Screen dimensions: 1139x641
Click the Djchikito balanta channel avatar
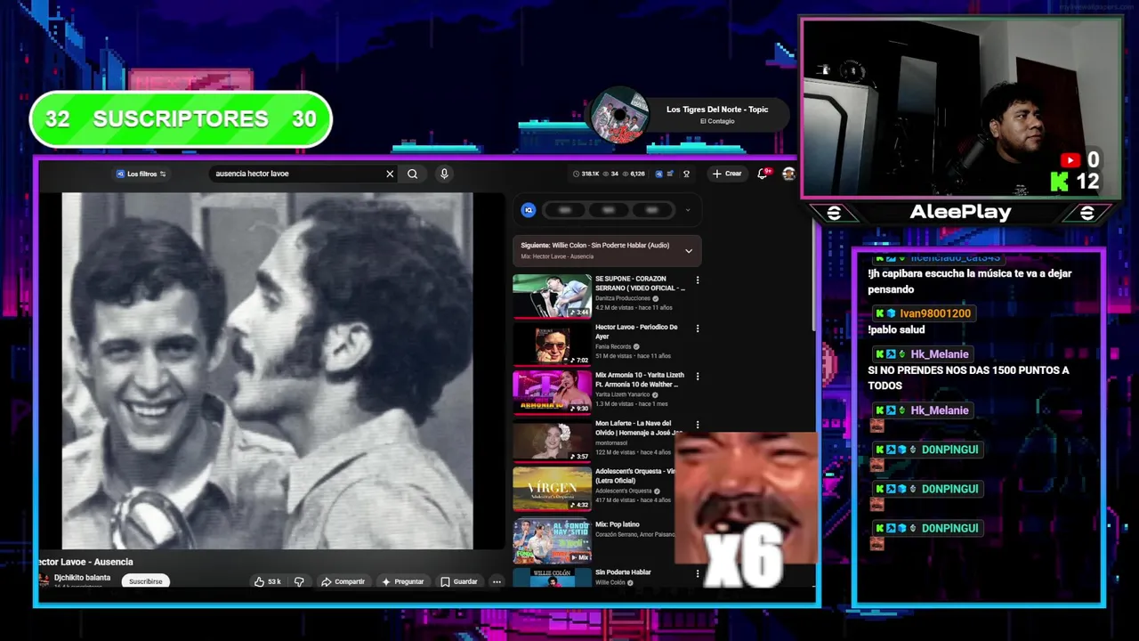tap(44, 580)
